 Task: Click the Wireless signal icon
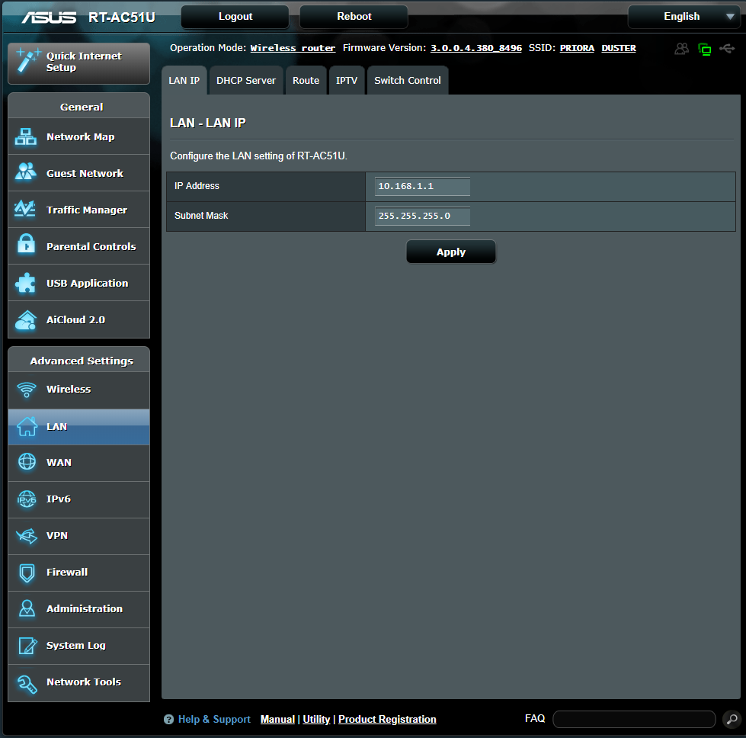27,390
